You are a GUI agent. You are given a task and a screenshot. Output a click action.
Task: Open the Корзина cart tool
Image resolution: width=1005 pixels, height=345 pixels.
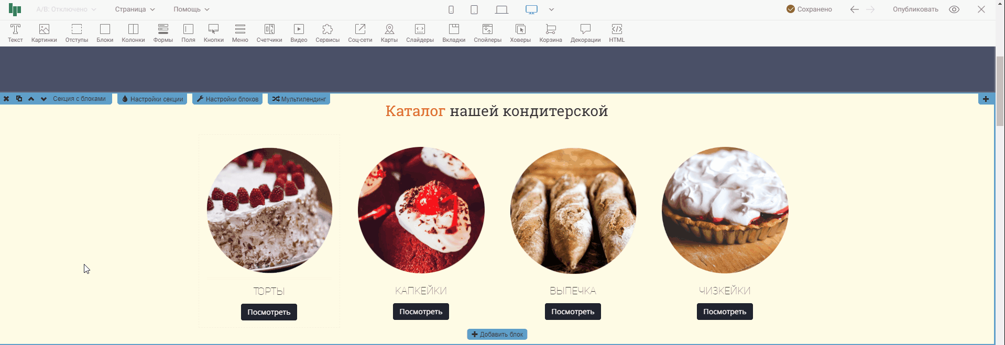click(551, 33)
